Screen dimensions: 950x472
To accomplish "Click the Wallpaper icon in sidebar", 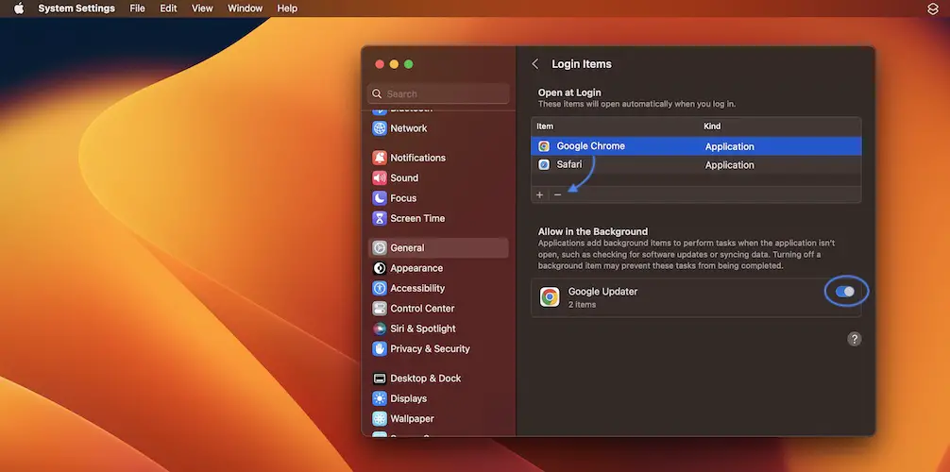I will [380, 419].
